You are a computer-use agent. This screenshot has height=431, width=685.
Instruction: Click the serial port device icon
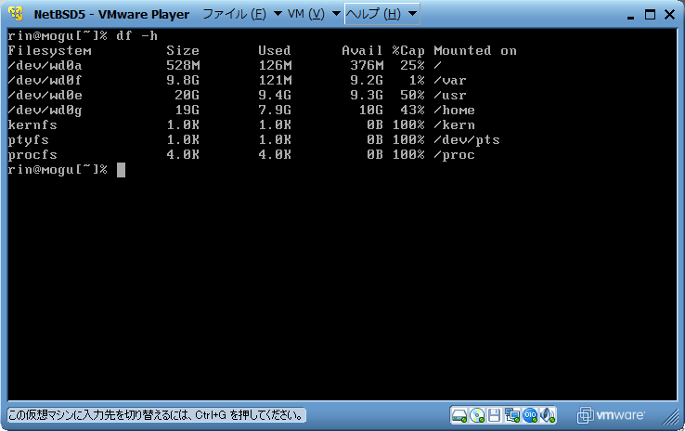pos(530,415)
